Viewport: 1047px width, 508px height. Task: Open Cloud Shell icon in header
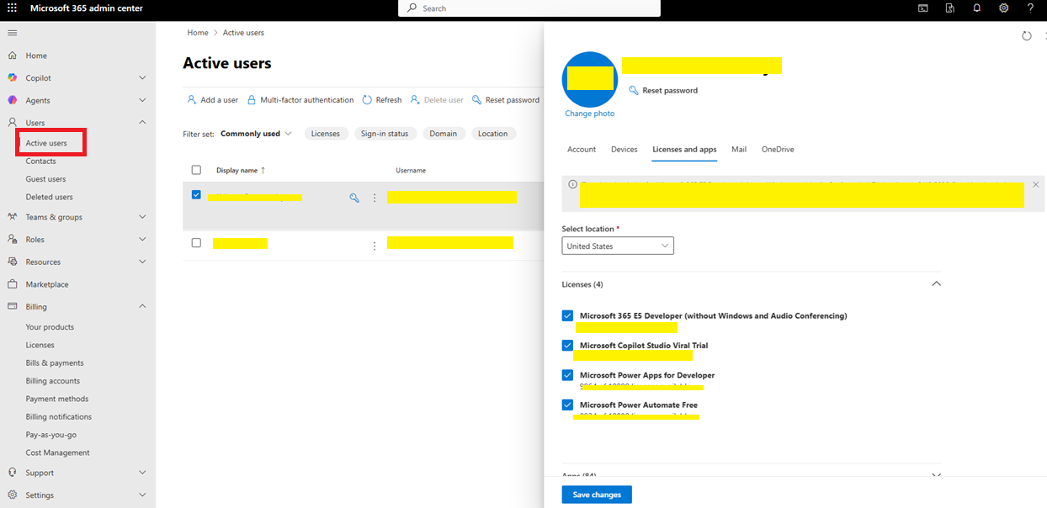point(923,8)
